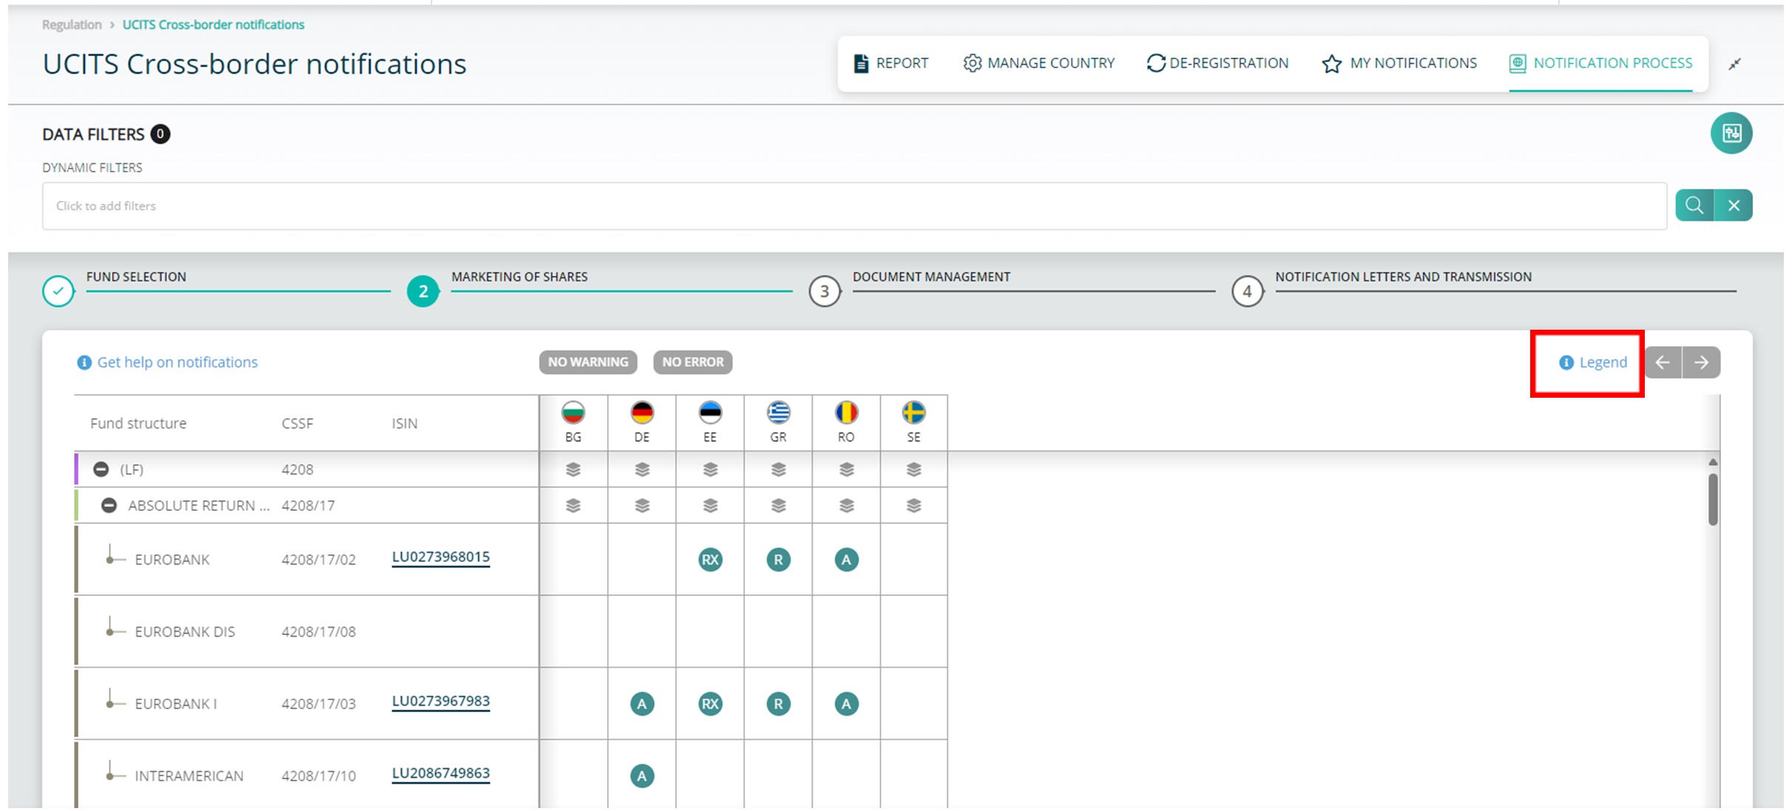
Task: Click the Estonia EE flag column header
Action: pyautogui.click(x=710, y=423)
